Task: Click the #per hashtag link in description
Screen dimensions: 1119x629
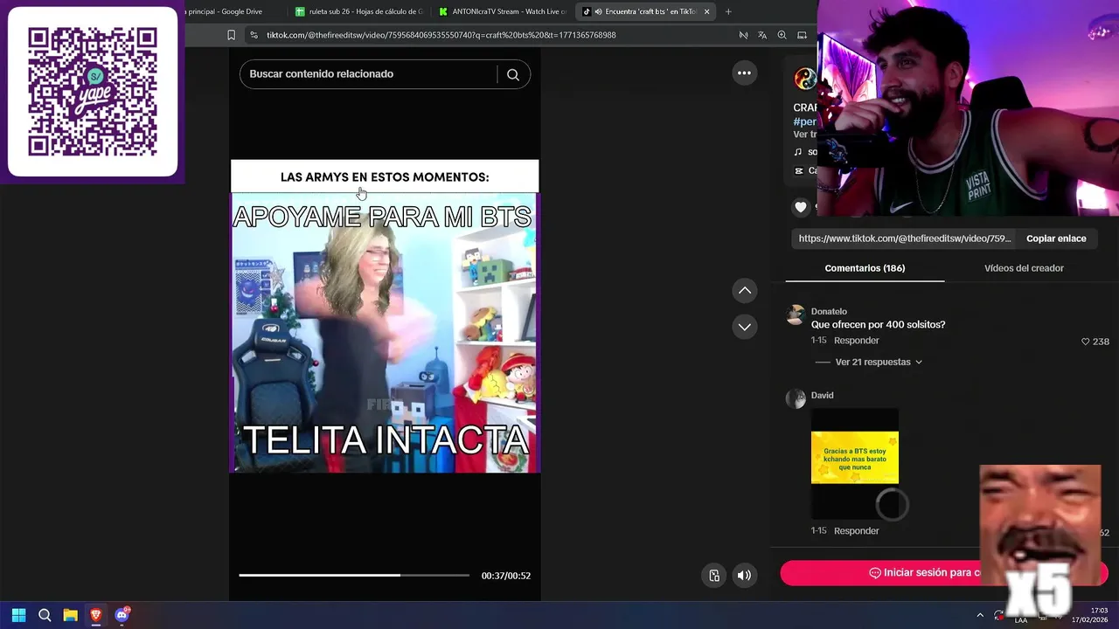Action: (804, 121)
